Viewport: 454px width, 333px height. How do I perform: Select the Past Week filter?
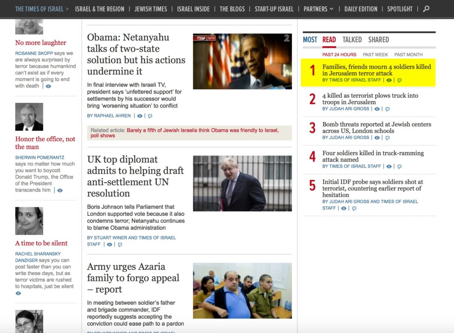coord(375,55)
